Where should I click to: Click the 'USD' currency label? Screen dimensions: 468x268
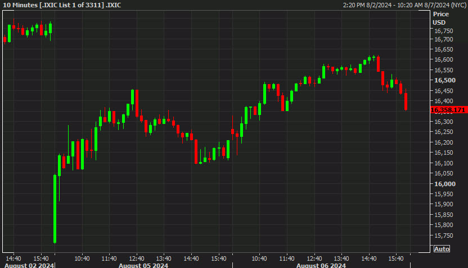click(x=439, y=22)
